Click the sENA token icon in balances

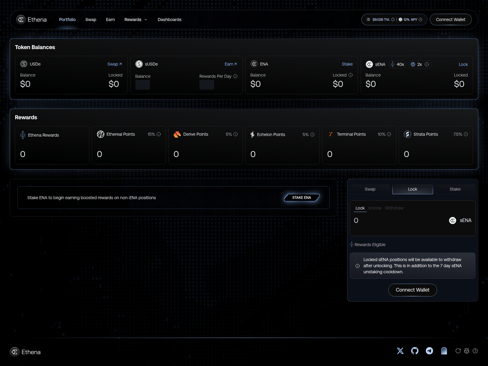[x=369, y=64]
